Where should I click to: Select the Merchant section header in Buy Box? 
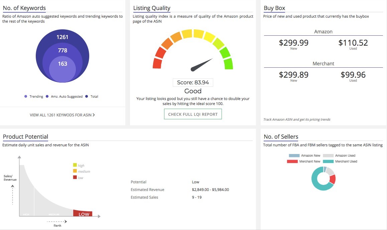click(x=323, y=64)
